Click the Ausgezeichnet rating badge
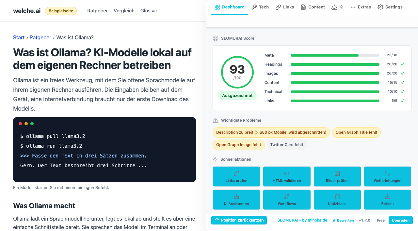 tap(237, 96)
